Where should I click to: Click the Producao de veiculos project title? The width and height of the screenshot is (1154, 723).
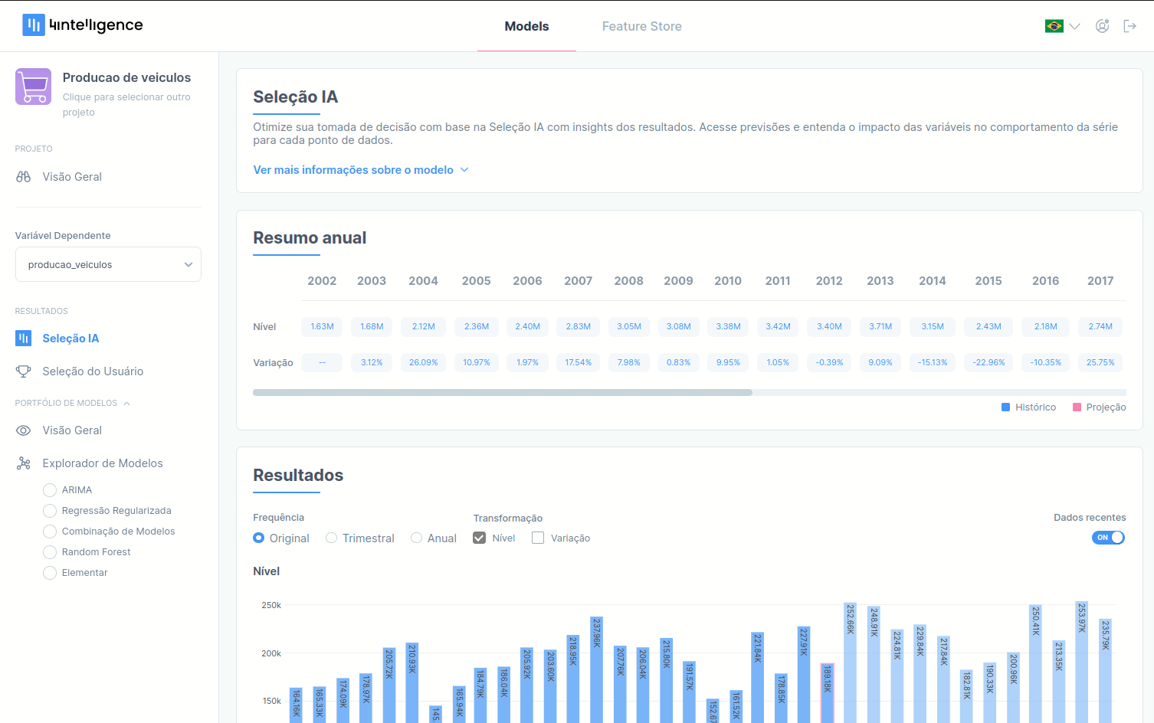(126, 77)
